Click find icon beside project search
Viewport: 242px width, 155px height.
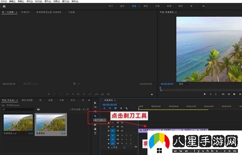click(38, 109)
